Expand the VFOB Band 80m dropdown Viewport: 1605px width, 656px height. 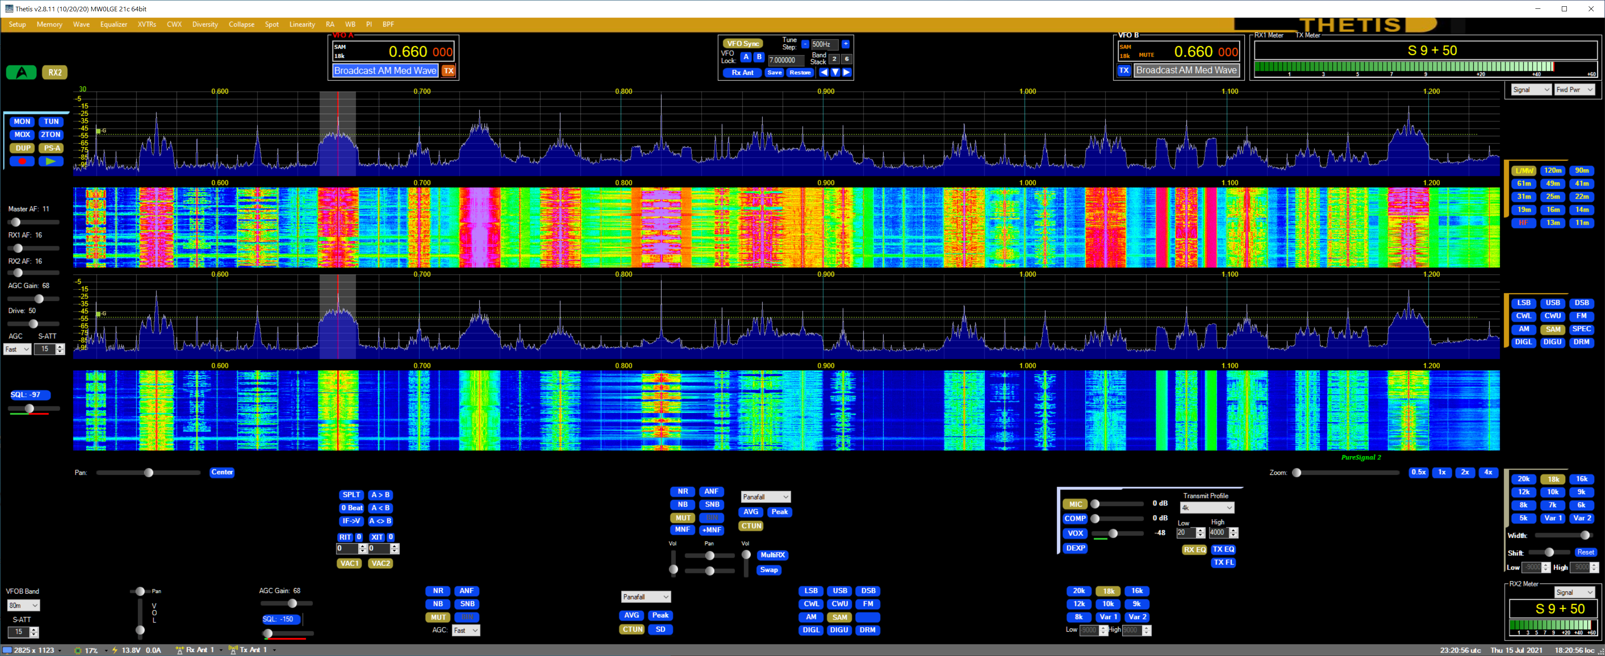23,606
